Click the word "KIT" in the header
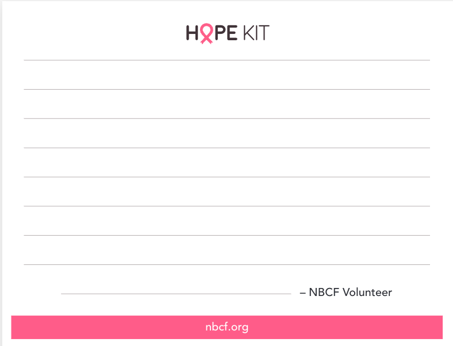 click(256, 33)
